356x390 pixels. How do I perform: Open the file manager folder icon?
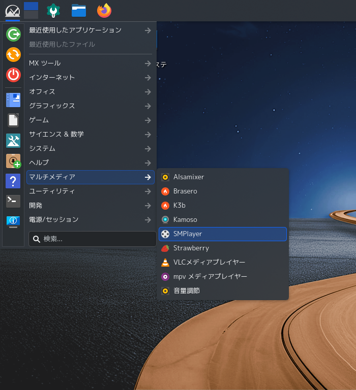[x=79, y=11]
